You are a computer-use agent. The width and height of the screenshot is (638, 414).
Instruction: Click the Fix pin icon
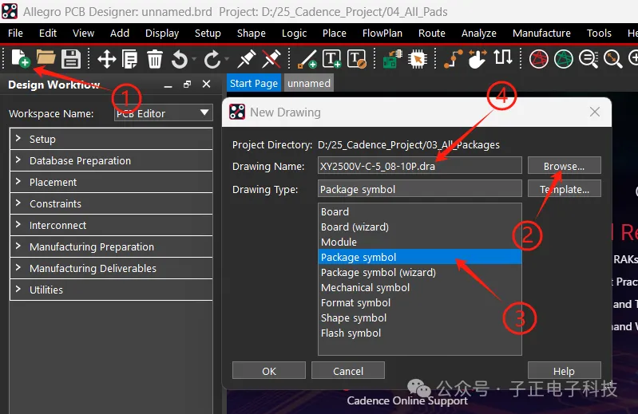coord(247,59)
